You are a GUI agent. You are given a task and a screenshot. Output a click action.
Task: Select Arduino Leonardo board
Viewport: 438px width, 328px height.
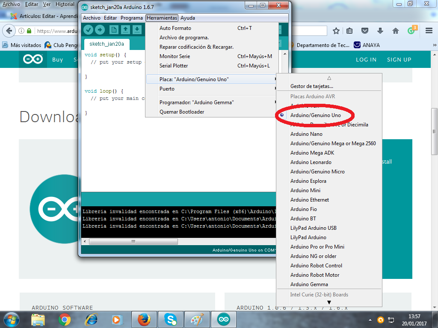pos(329,162)
